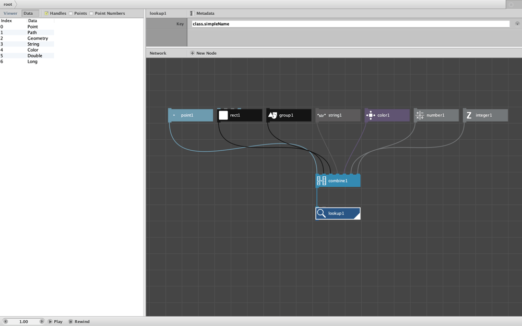Switch to the Viewer tab

[10, 14]
